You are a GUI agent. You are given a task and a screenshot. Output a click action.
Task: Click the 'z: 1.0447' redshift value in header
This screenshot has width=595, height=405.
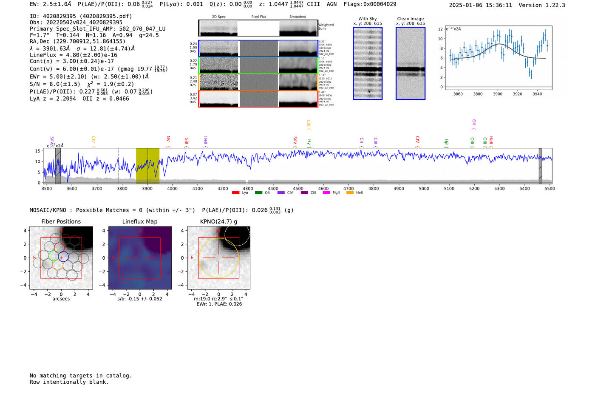point(281,4)
